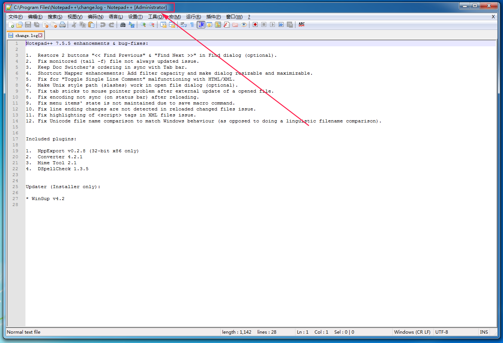Screen dimensions: 503x343
Task: Zoom in using the toolbar magnifier icon
Action: coord(143,25)
